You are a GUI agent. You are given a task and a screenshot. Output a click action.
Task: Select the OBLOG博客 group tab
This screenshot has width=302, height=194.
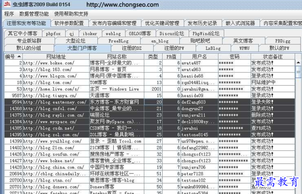click(140, 33)
